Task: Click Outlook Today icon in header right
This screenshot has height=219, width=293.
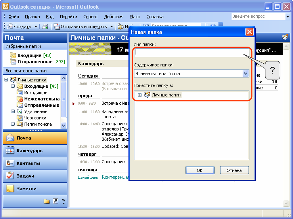Action: 285,38
